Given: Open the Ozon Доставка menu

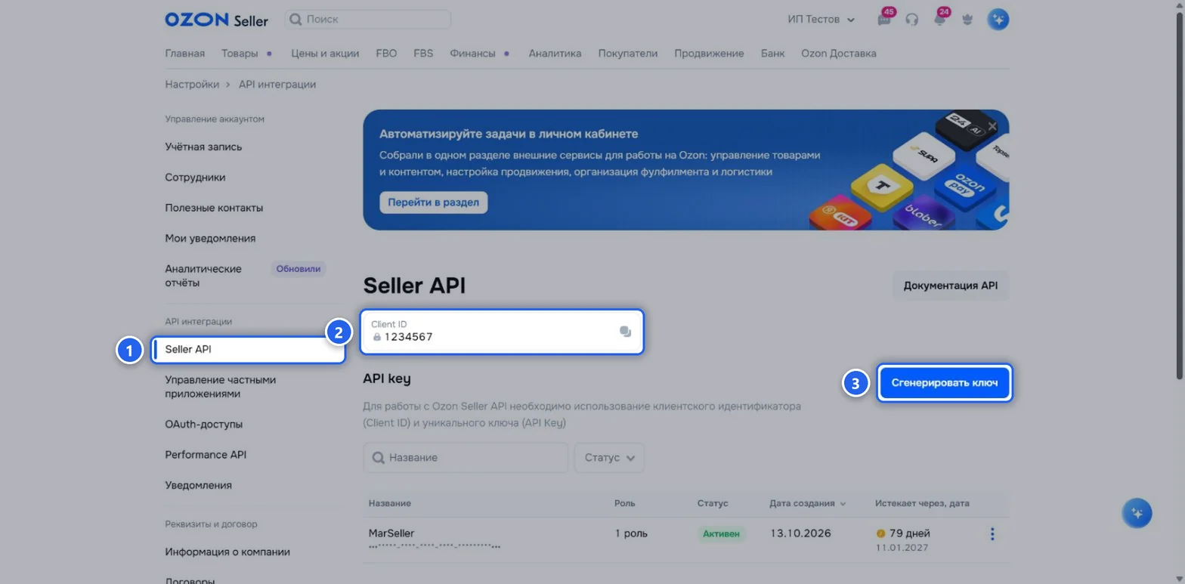Looking at the screenshot, I should point(839,54).
